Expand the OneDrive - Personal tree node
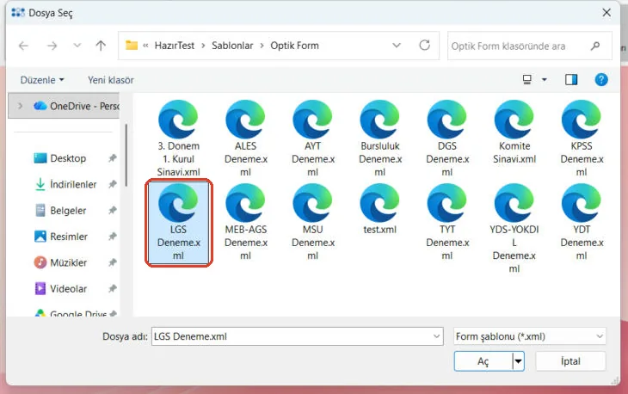628x394 pixels. click(x=20, y=106)
